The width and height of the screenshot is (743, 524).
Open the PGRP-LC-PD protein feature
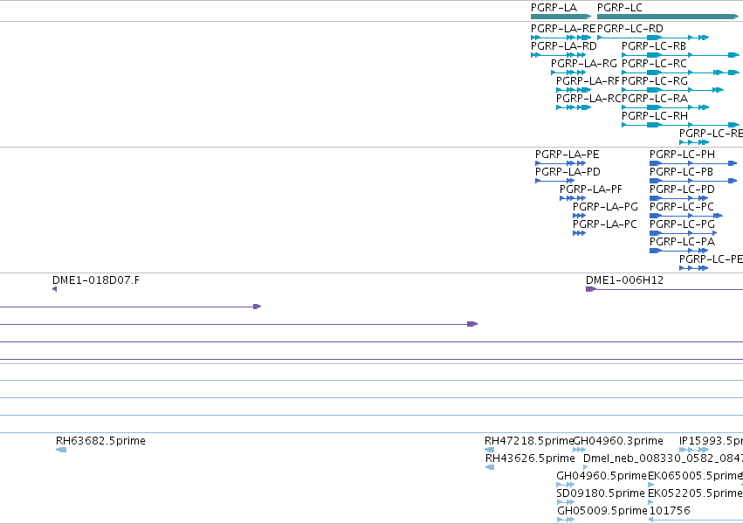(x=678, y=198)
